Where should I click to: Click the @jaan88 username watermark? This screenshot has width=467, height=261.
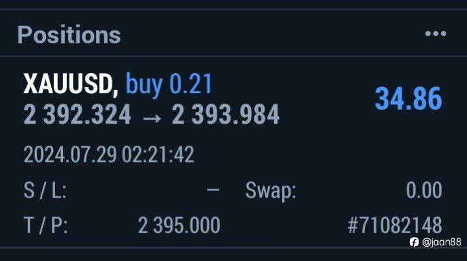442,242
